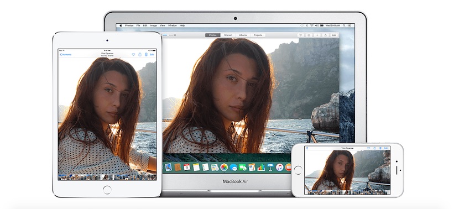Switch to the Albums tab in Mac Photos
The width and height of the screenshot is (459, 209).
(x=243, y=35)
